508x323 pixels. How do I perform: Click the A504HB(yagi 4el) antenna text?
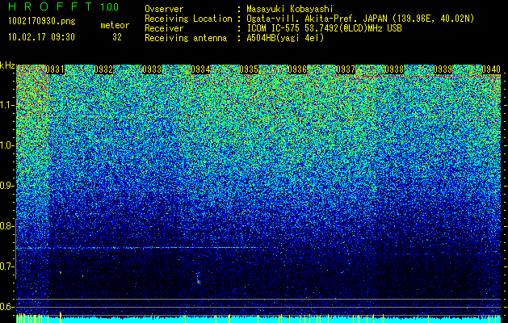click(285, 38)
